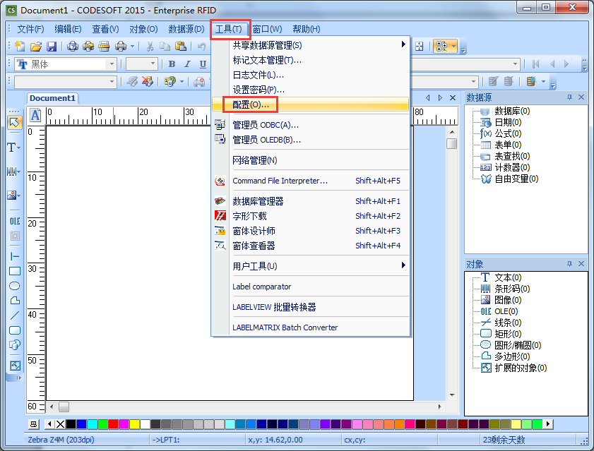Image resolution: width=594 pixels, height=451 pixels.
Task: Click the Save disk icon
Action: (x=52, y=47)
